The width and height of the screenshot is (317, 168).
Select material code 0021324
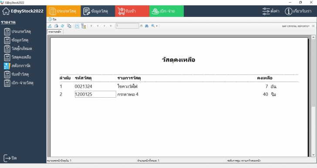(83, 86)
